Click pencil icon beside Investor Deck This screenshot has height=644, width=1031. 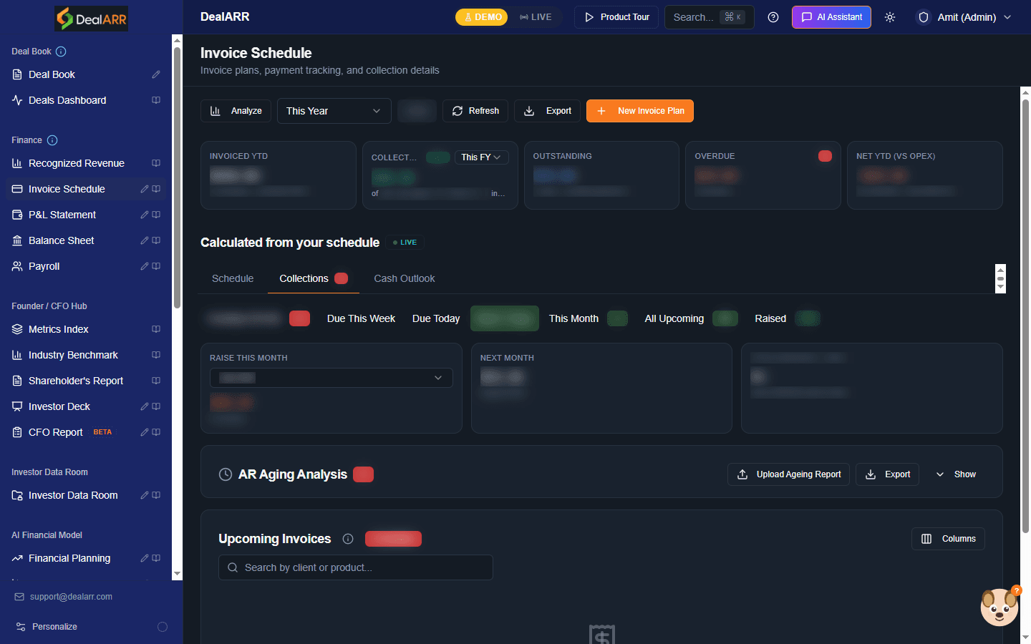pyautogui.click(x=145, y=406)
